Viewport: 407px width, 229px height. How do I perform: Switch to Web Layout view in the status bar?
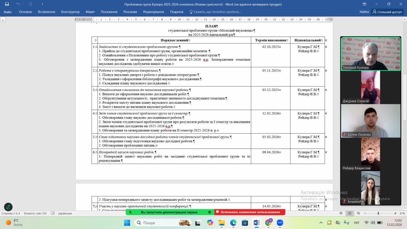[x=358, y=213]
